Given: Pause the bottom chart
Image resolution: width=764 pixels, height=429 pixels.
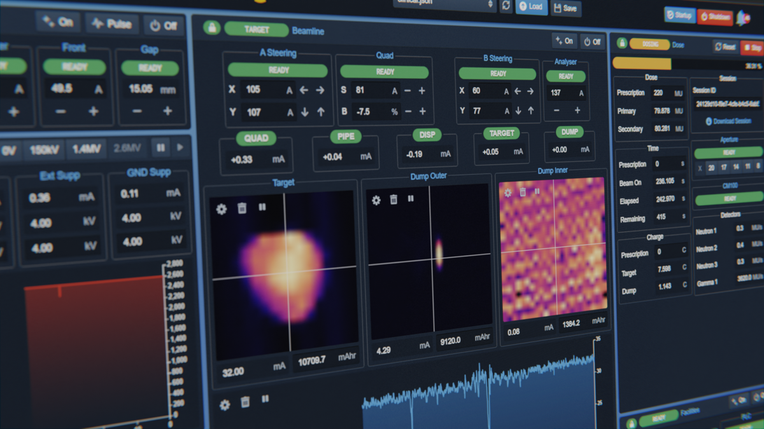Looking at the screenshot, I should click(265, 400).
